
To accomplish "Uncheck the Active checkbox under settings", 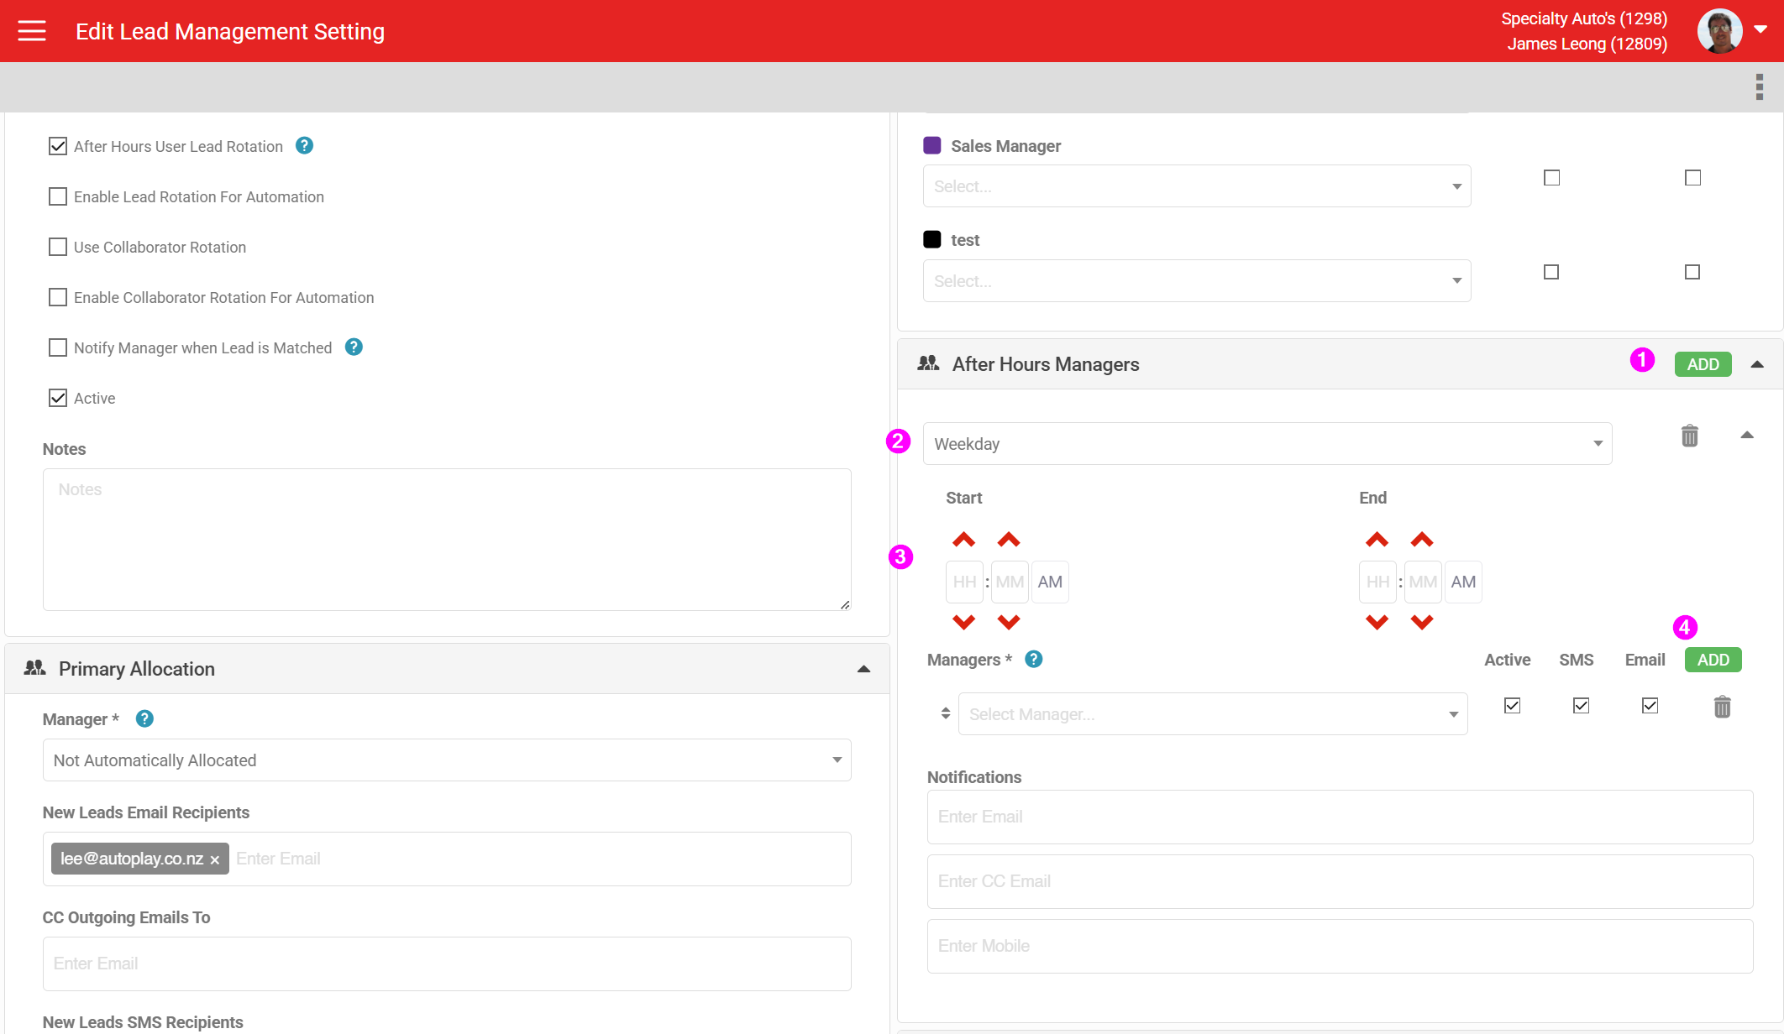I will pyautogui.click(x=58, y=398).
